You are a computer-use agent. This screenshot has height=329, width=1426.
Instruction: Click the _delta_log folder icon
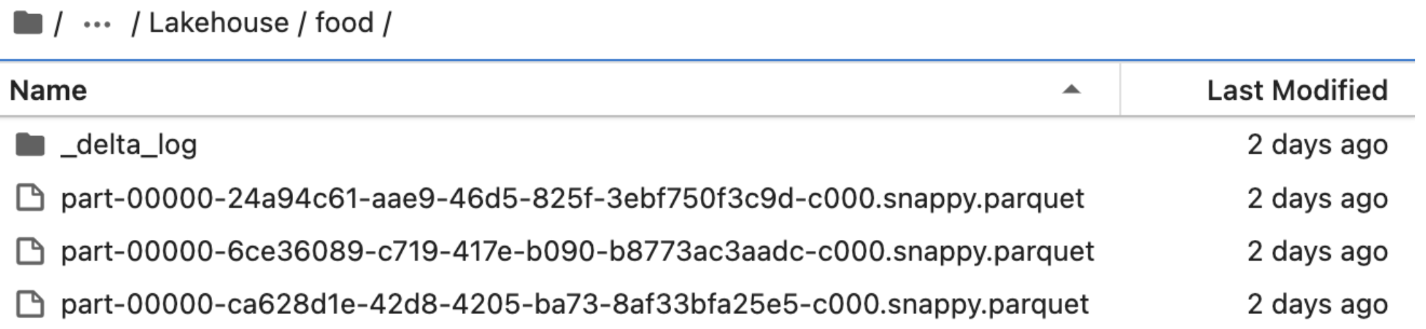click(30, 144)
